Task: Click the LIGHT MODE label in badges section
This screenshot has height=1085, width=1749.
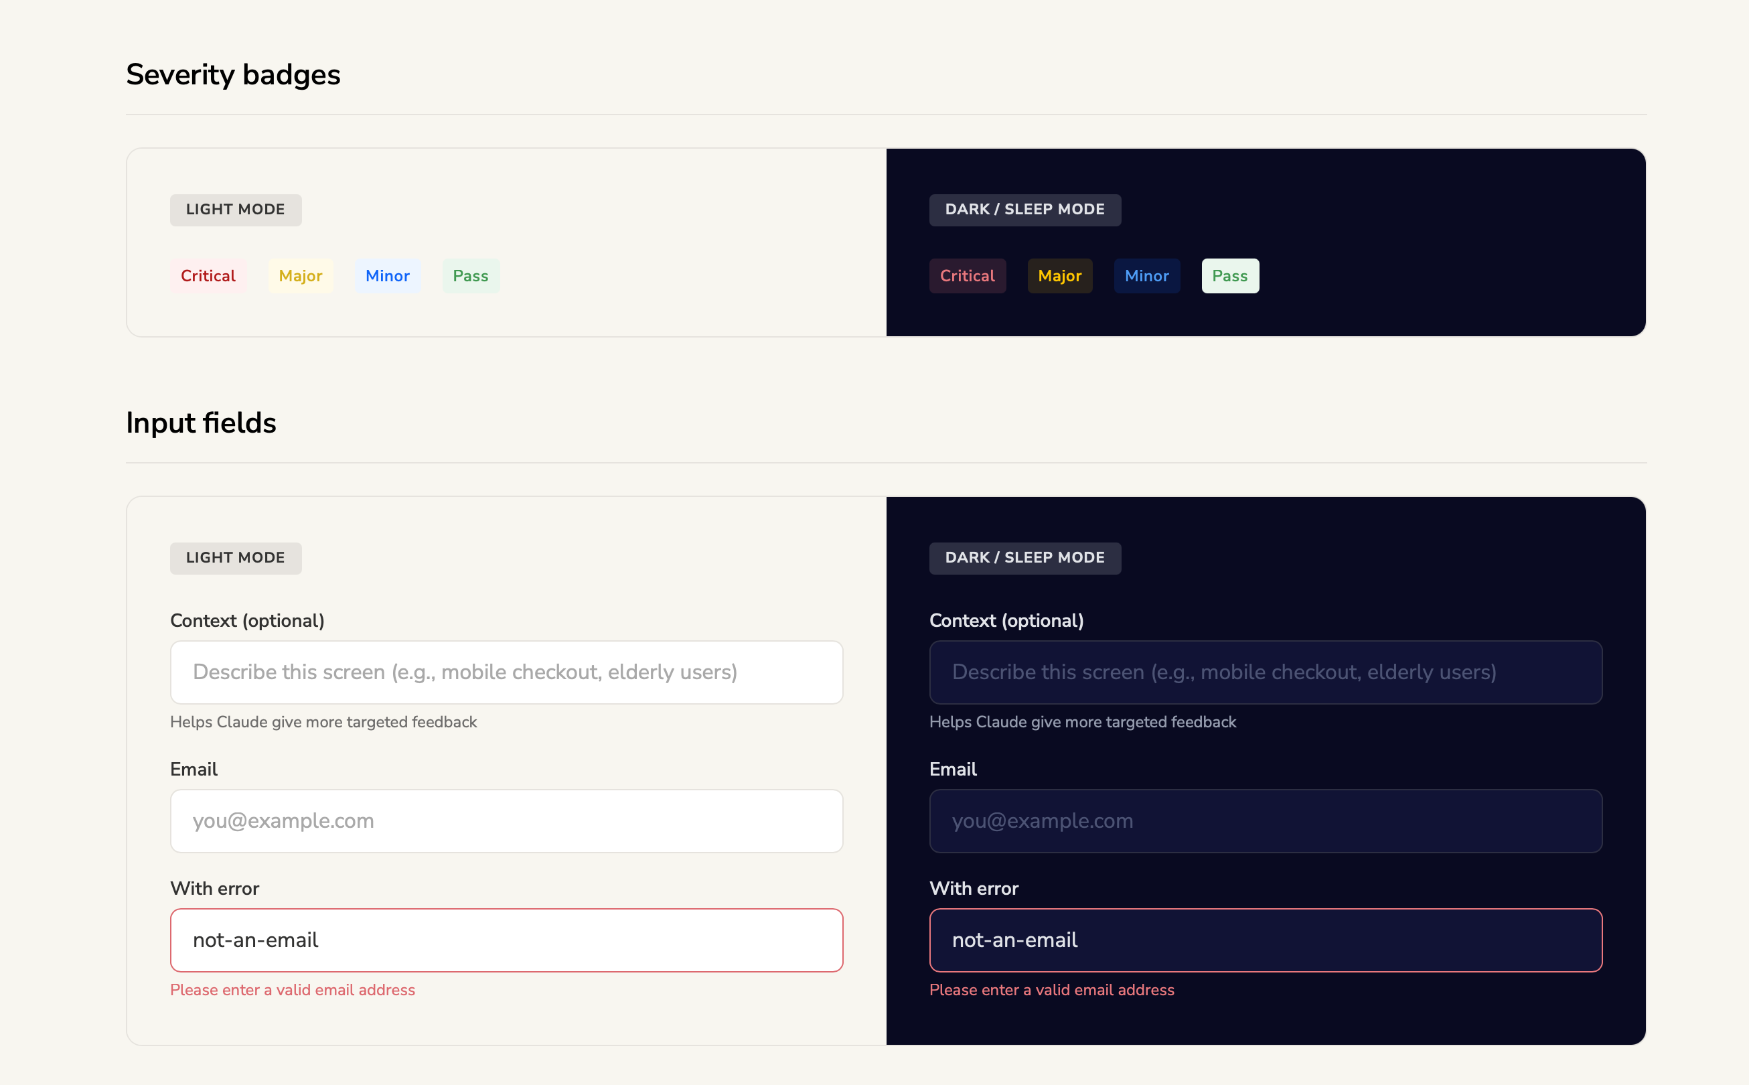Action: coord(235,210)
